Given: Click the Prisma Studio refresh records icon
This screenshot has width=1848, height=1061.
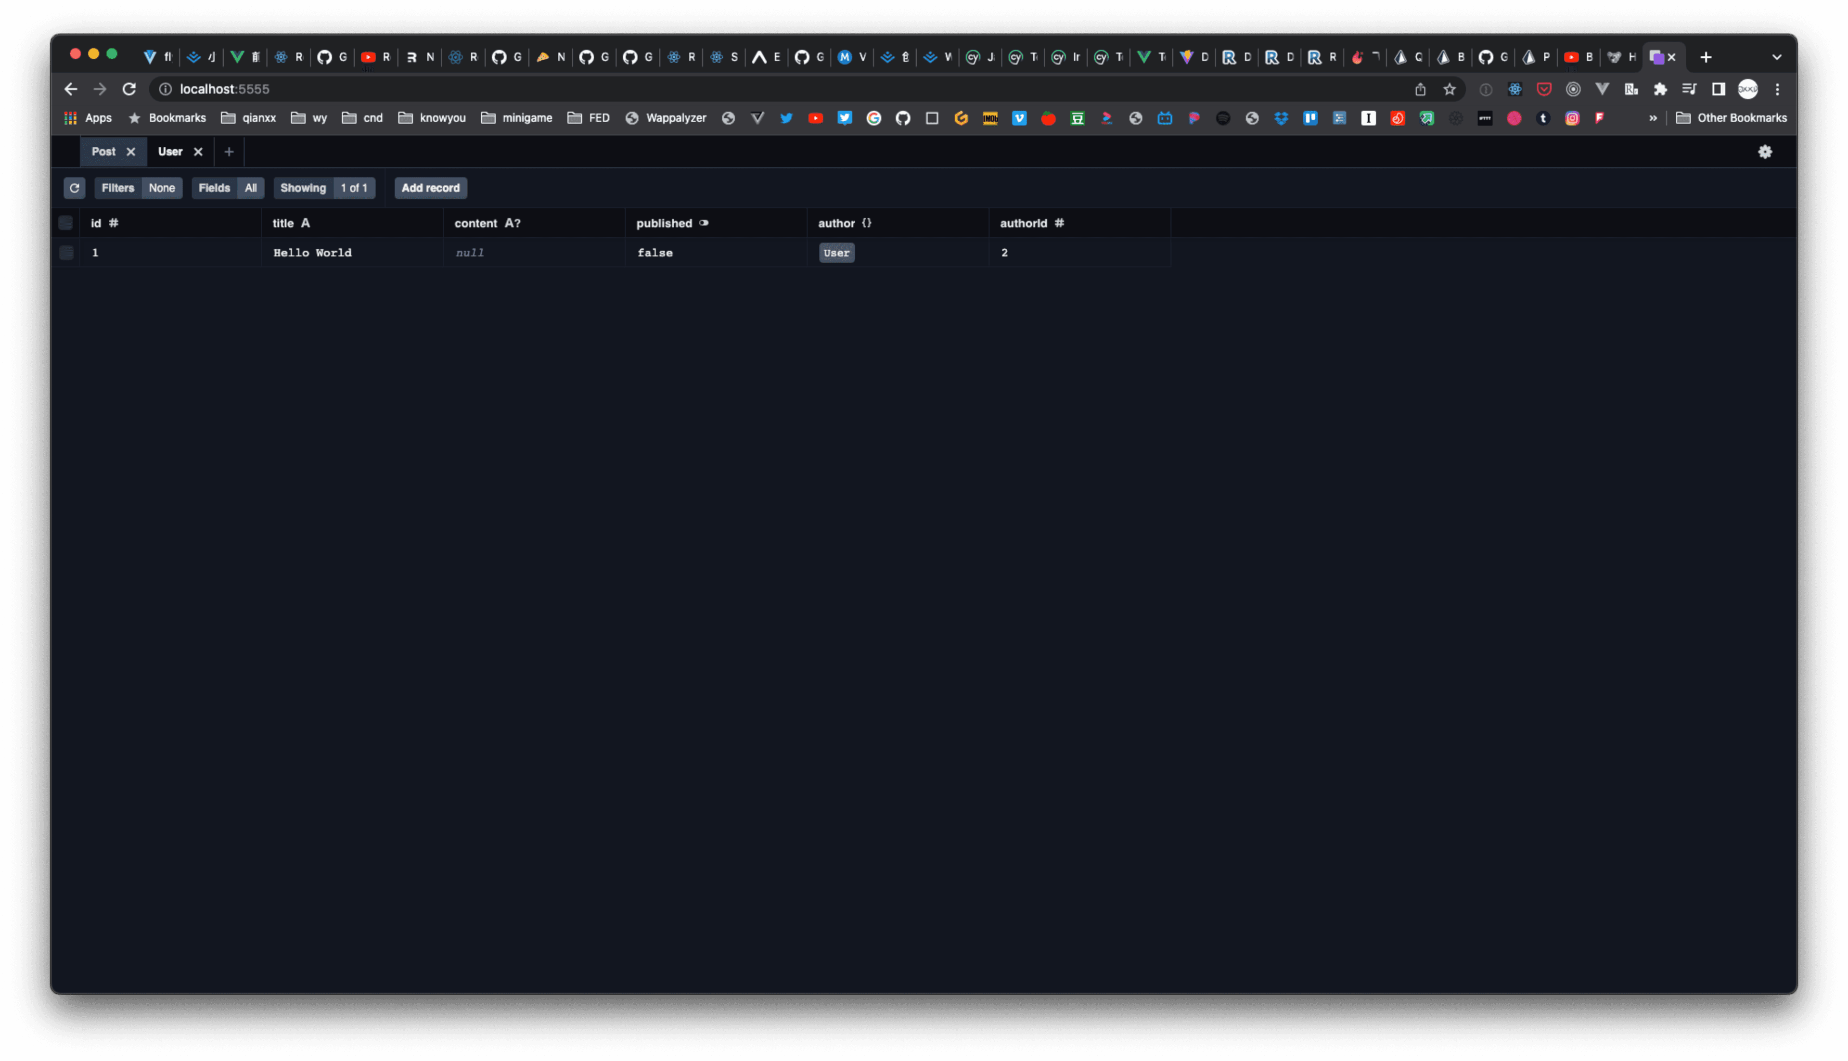Looking at the screenshot, I should click(74, 188).
